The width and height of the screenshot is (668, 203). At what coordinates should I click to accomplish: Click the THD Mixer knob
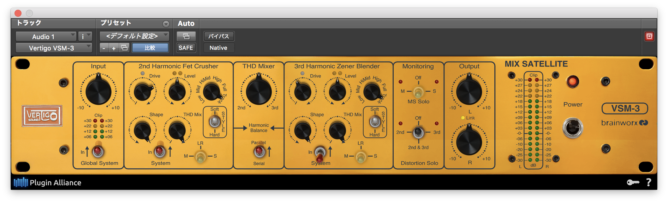pos(259,90)
